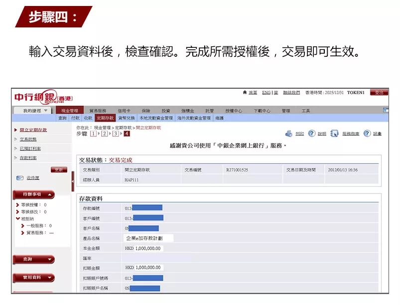Expand the 貿易服務 sub-item arrow in 待辦事項
400x305 pixels.
click(23, 233)
